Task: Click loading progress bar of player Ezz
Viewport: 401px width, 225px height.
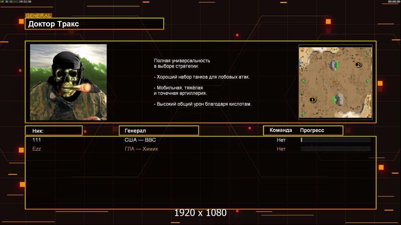Action: pyautogui.click(x=336, y=149)
